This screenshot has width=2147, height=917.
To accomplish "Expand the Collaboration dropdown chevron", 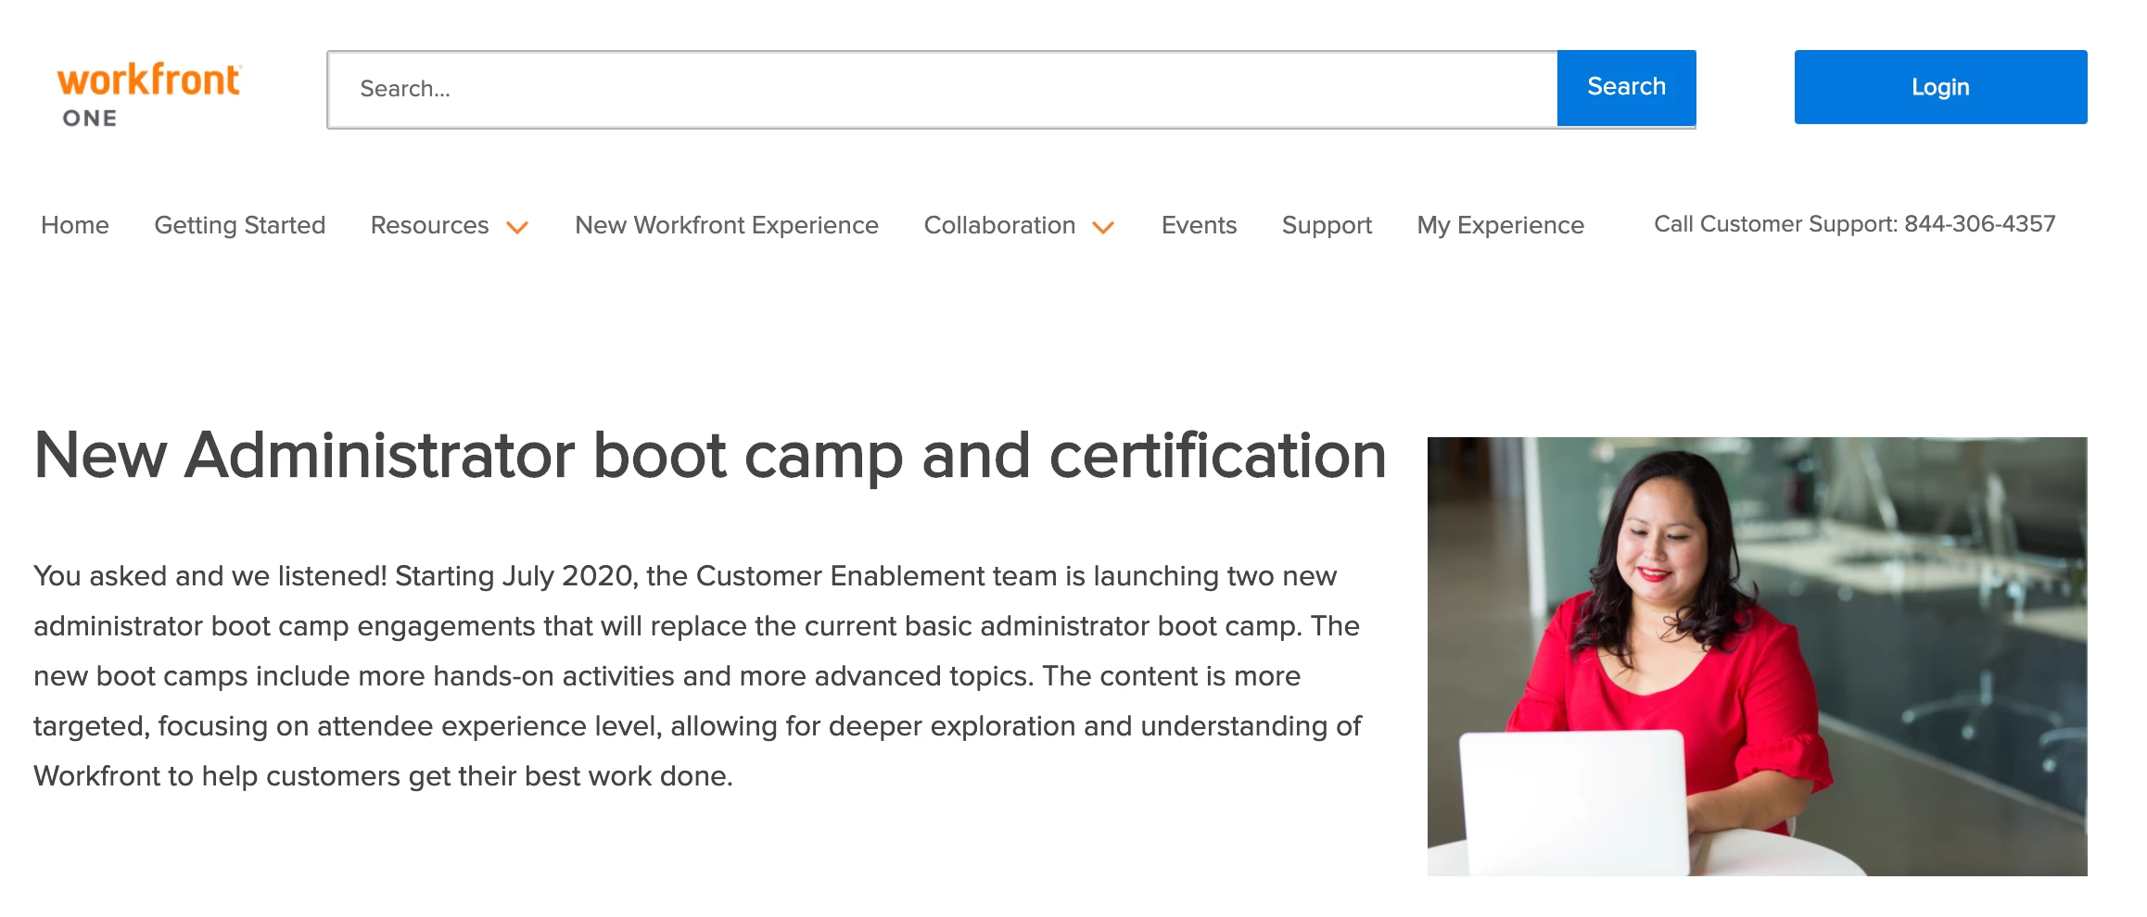I will 1103,228.
